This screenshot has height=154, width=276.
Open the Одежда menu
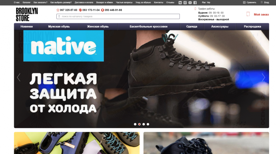pos(192,26)
